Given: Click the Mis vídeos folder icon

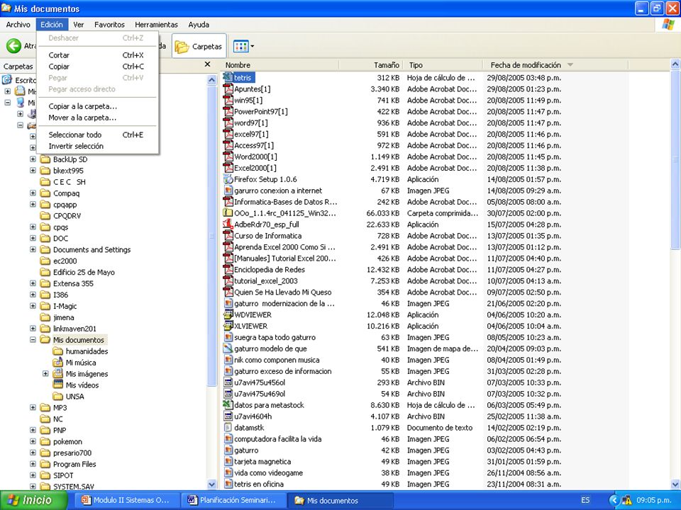Looking at the screenshot, I should 57,385.
